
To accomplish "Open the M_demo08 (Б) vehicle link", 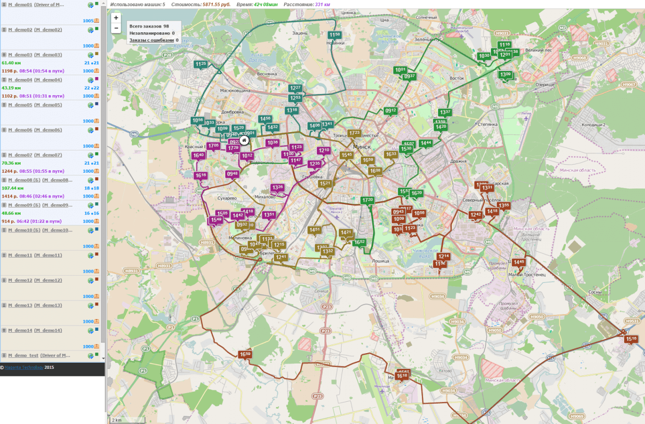I will 20,180.
